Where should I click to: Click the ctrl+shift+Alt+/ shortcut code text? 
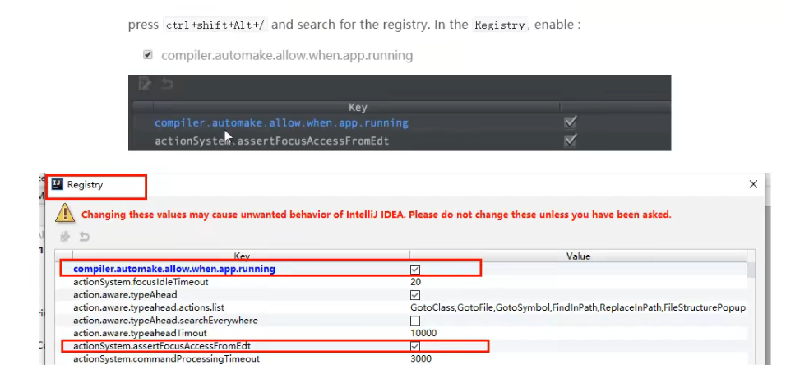[x=216, y=25]
